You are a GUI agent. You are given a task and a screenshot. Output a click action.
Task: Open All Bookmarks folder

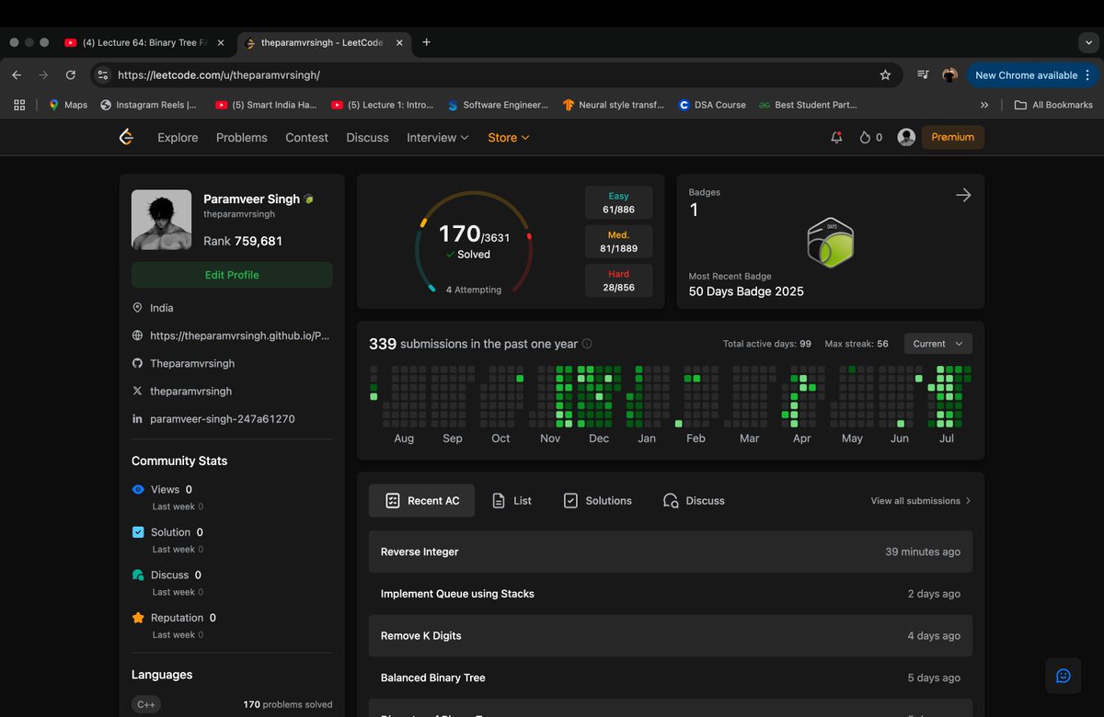(x=1053, y=105)
